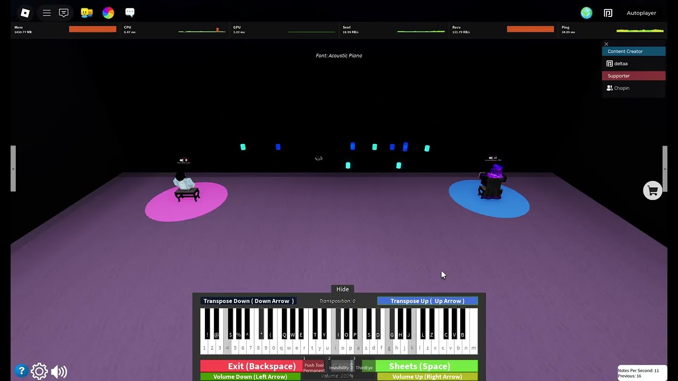Viewport: 678px width, 381px height.
Task: Click the Sent network stat panel
Action: 394,30
